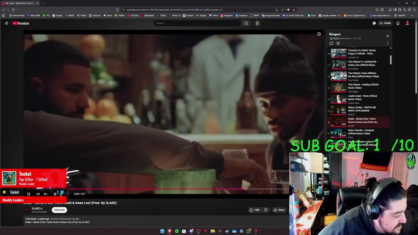418x235 pixels.
Task: Open Spotify from taskbar
Action: tap(177, 231)
